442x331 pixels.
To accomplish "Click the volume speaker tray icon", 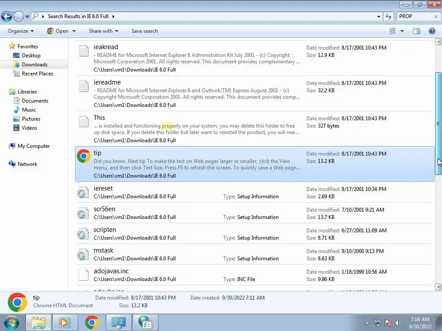I will [398, 323].
